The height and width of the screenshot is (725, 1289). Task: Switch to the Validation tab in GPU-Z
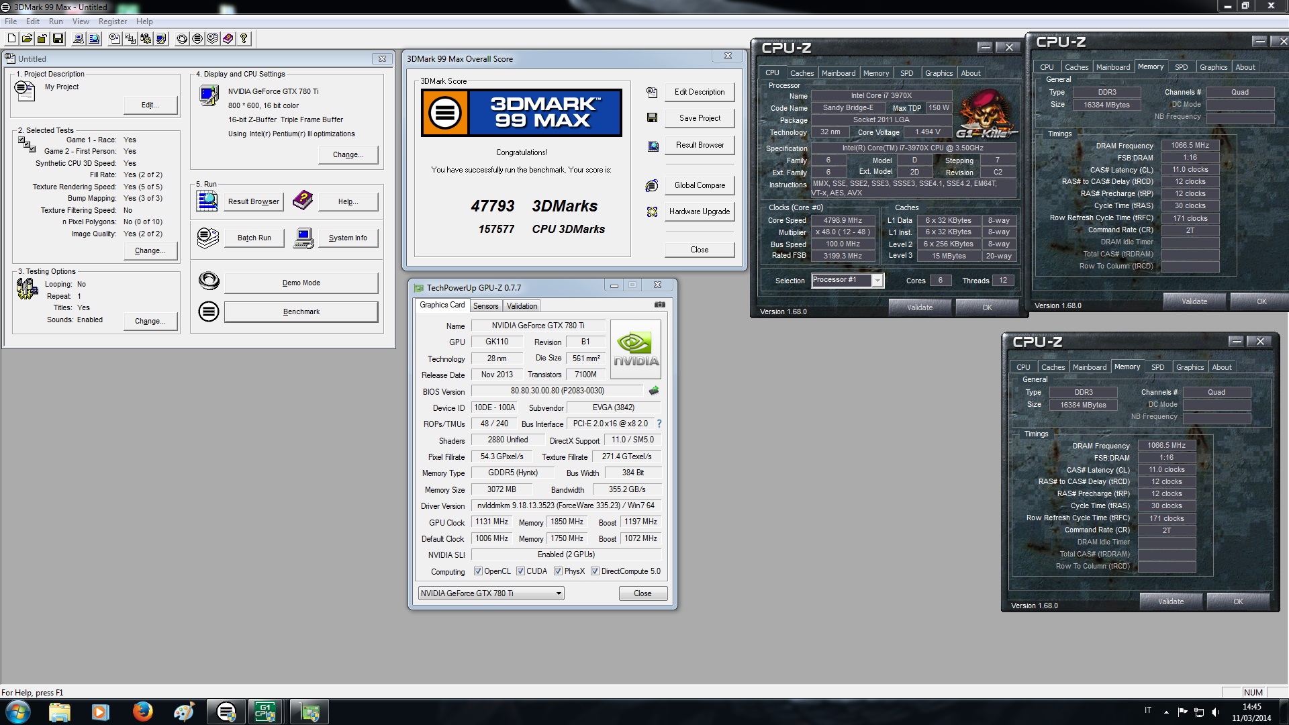[x=522, y=306]
